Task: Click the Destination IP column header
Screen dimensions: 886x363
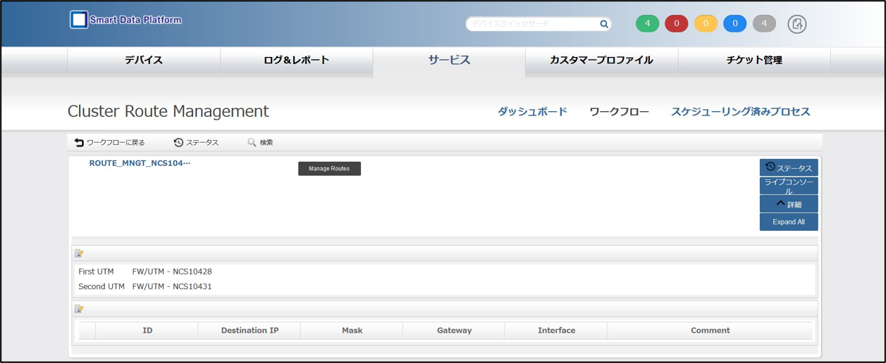Action: pos(250,331)
